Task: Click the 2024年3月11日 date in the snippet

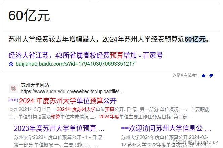Action: coord(35,109)
